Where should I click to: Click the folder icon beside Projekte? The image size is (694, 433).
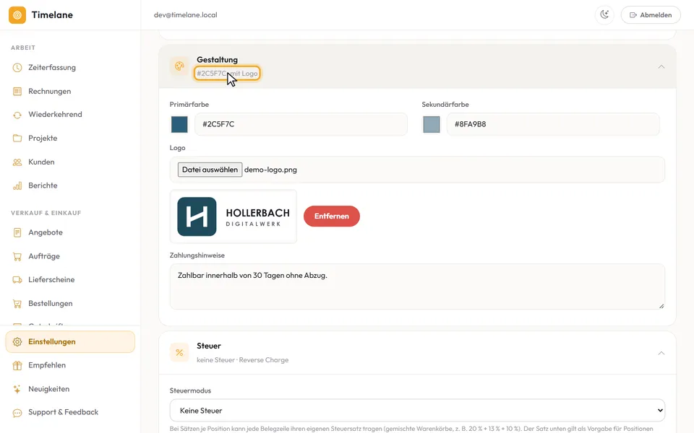coord(17,139)
